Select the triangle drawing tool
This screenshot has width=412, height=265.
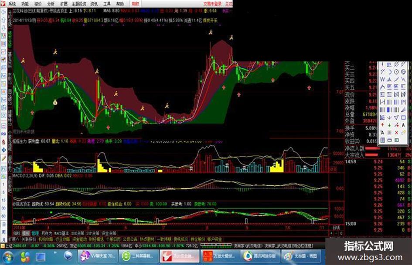(x=396, y=117)
